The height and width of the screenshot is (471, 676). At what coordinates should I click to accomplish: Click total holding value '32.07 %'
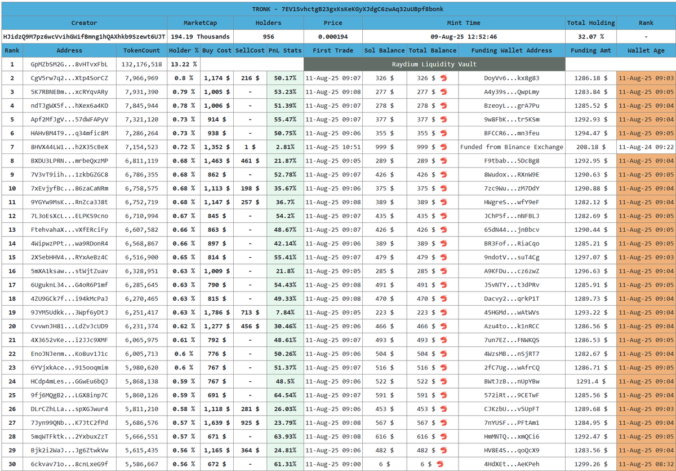tap(591, 37)
